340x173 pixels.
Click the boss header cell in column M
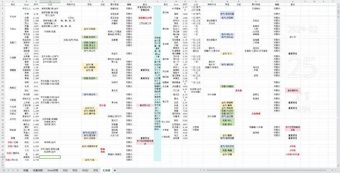pos(176,4)
